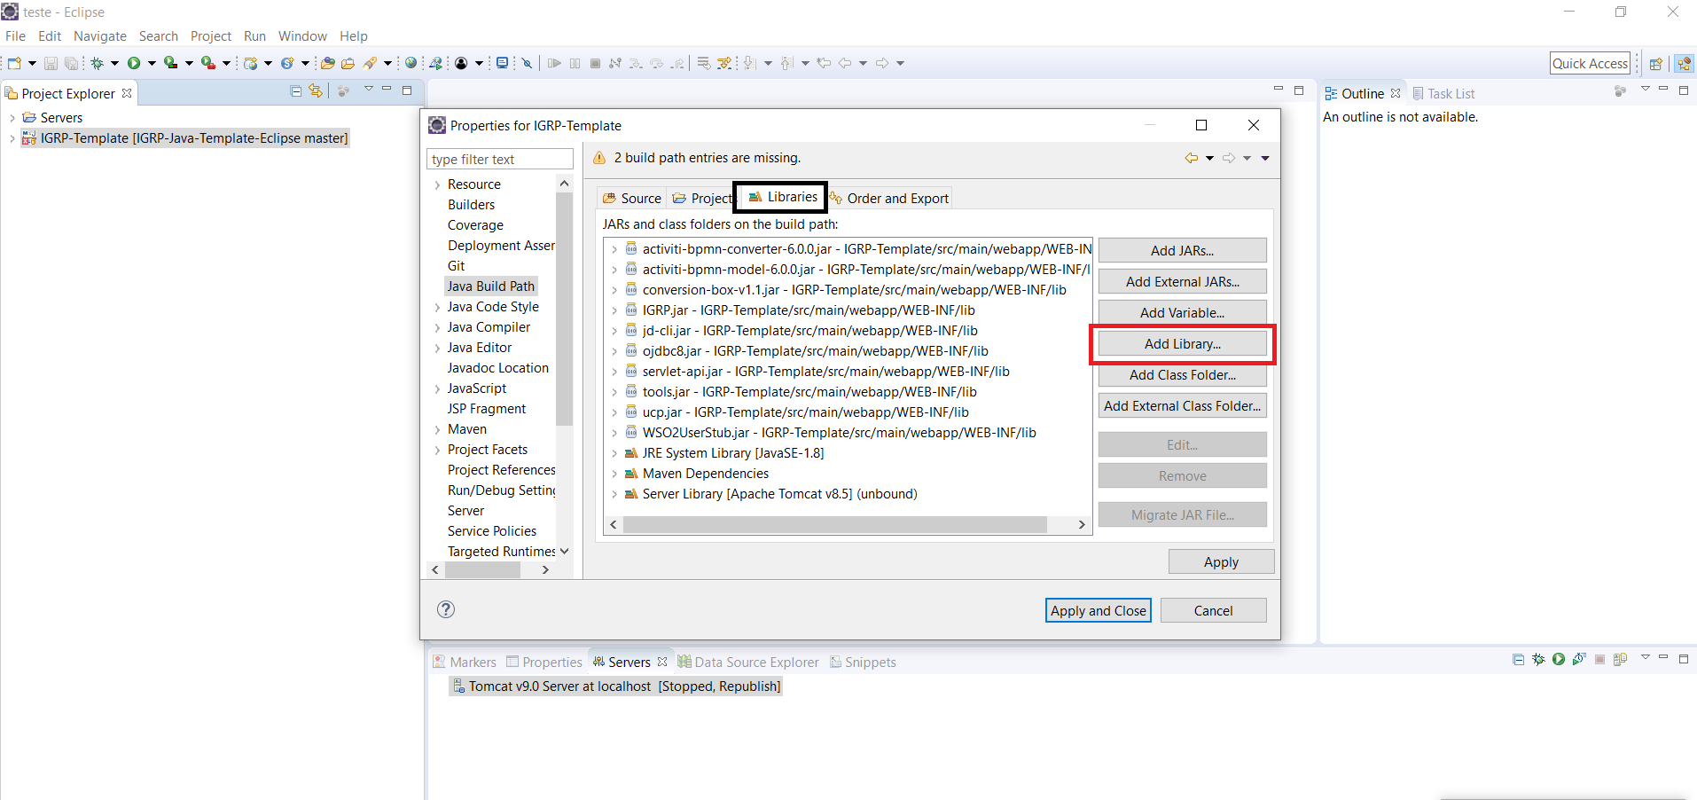Open the Data Source Explorer tab
This screenshot has height=800, width=1697.
[748, 663]
